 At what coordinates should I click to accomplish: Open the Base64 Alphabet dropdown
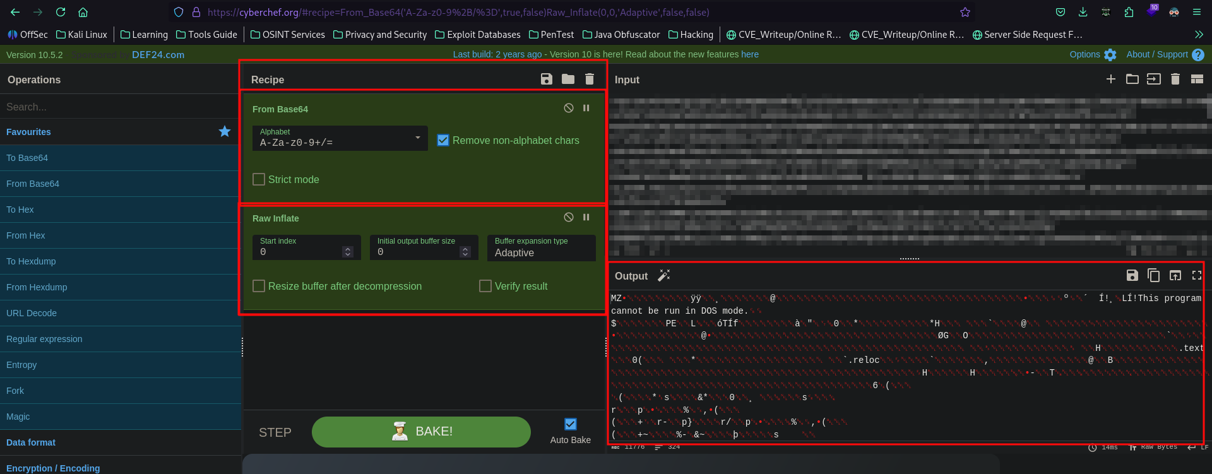point(340,138)
